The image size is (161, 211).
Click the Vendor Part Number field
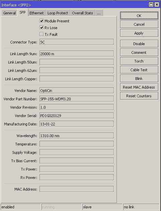coord(77,99)
